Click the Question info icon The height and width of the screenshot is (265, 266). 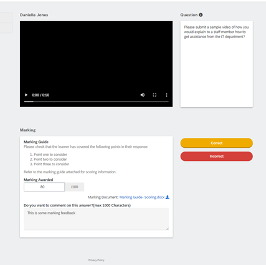coord(201,15)
